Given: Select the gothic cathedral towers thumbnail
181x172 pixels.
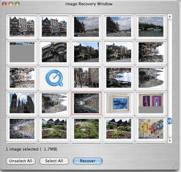Looking at the screenshot, I should pos(22,103).
